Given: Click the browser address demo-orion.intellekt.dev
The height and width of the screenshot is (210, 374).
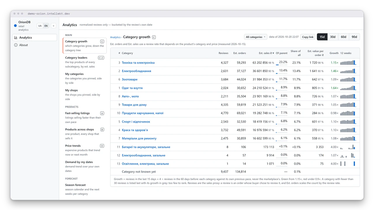Looking at the screenshot, I should [x=49, y=14].
